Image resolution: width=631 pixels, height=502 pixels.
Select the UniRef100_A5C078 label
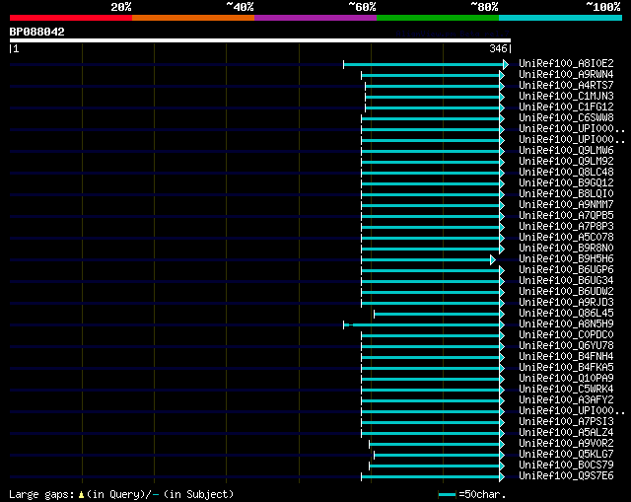coord(566,238)
